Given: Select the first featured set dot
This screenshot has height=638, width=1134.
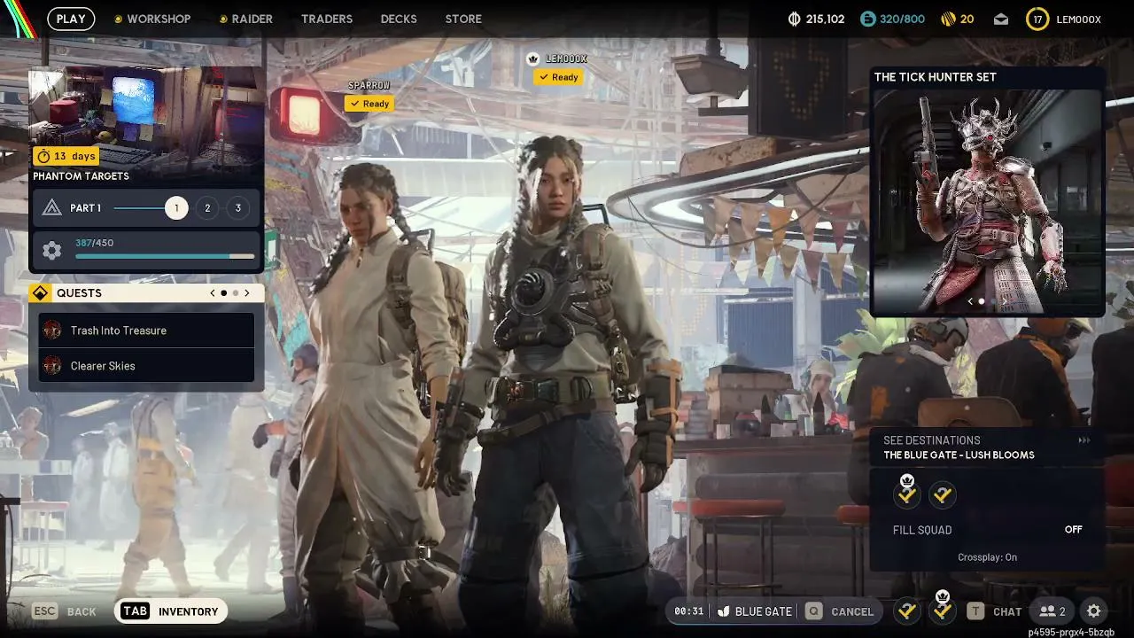Looking at the screenshot, I should (x=982, y=301).
